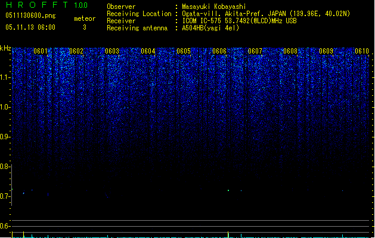Click the 0.8 kHz axis label
375x238 pixels.
click(5, 167)
